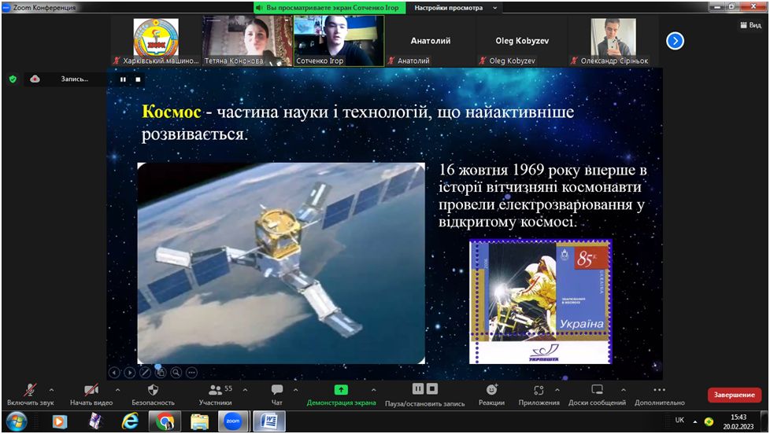770x434 pixels.
Task: Open the slideshow zoom magnifier icon
Action: coord(176,373)
